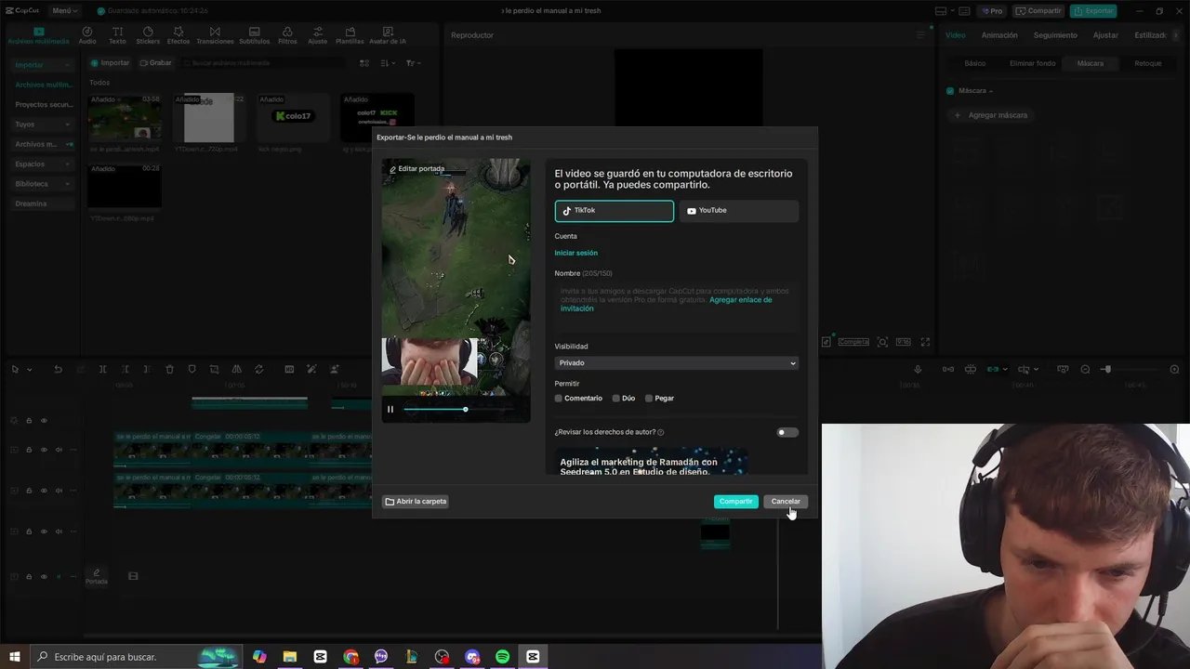This screenshot has width=1190, height=669.
Task: Pause the export preview playback
Action: coord(390,409)
